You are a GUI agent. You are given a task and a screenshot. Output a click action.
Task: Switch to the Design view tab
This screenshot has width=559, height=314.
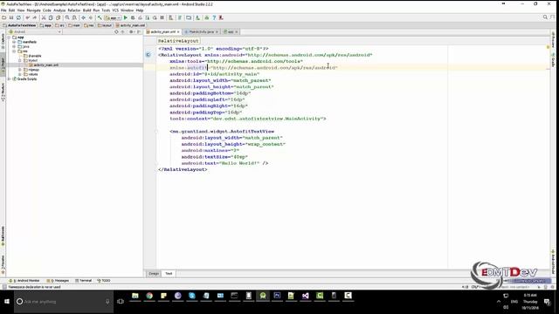tap(154, 273)
